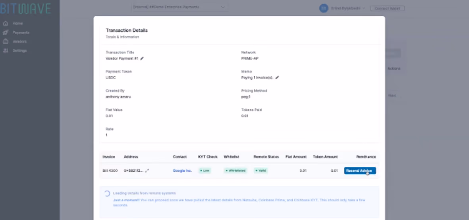Click the Vendor Payment #1 title text
Viewport: 469px width, 220px height.
[x=122, y=59]
